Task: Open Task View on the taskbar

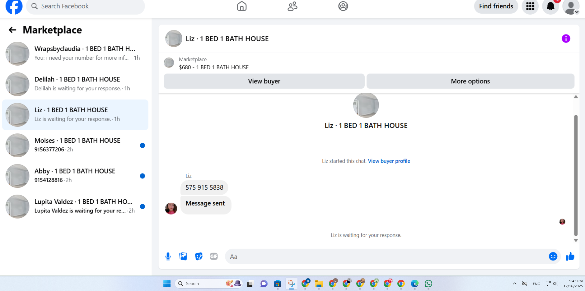Action: pos(250,284)
